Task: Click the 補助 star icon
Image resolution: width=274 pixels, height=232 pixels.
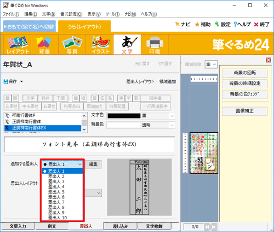Action: [x=203, y=24]
